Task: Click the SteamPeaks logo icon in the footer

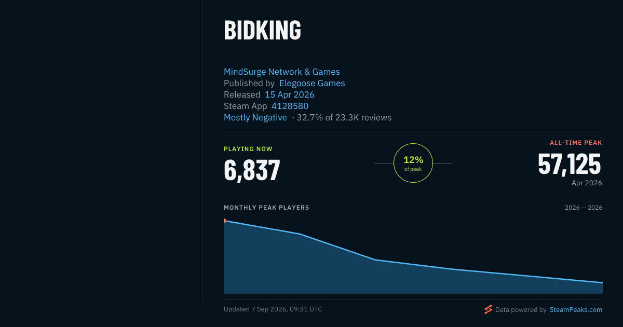Action: (x=488, y=309)
